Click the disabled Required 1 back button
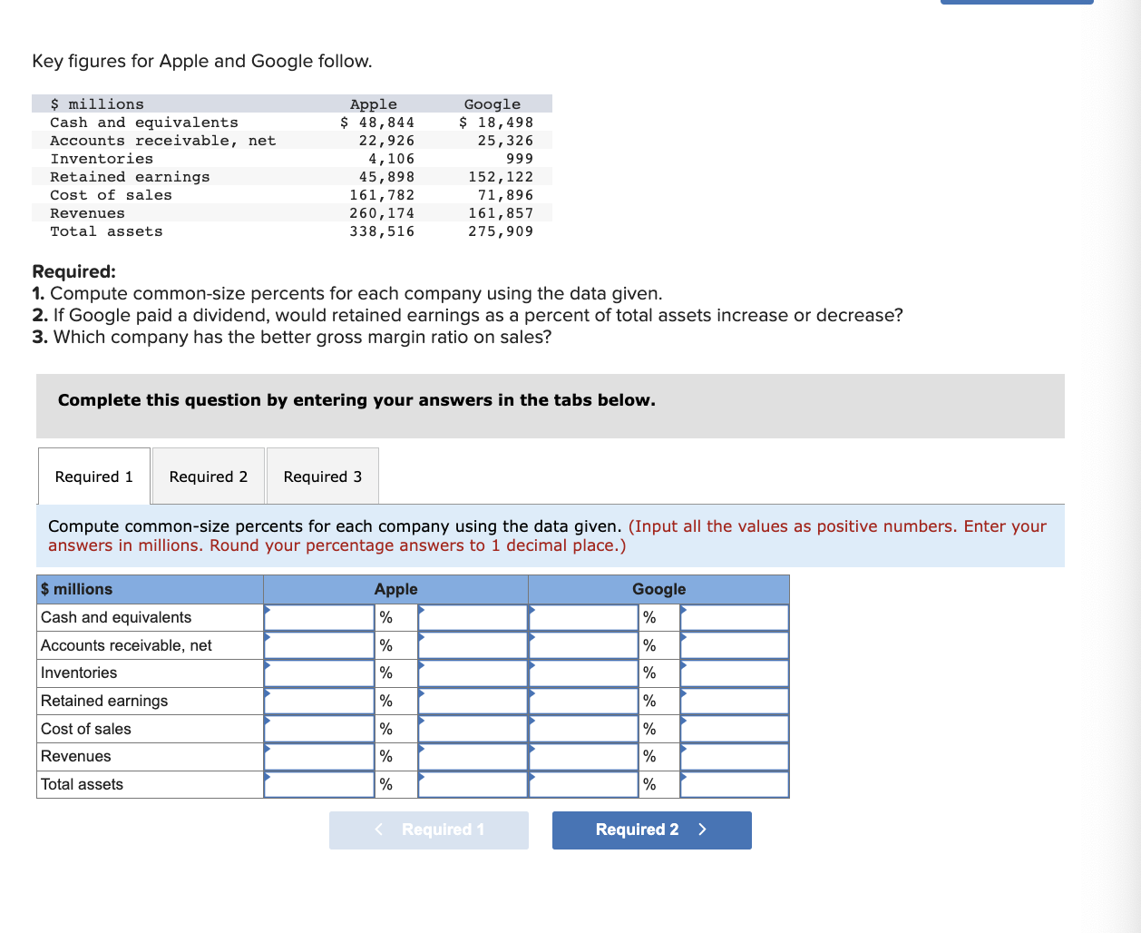This screenshot has width=1141, height=933. 428,830
